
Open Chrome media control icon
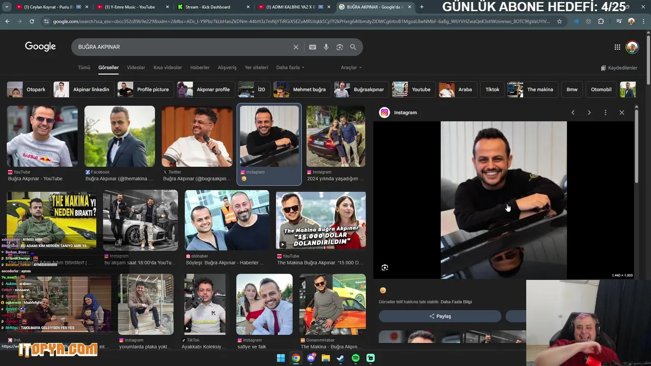tap(618, 21)
